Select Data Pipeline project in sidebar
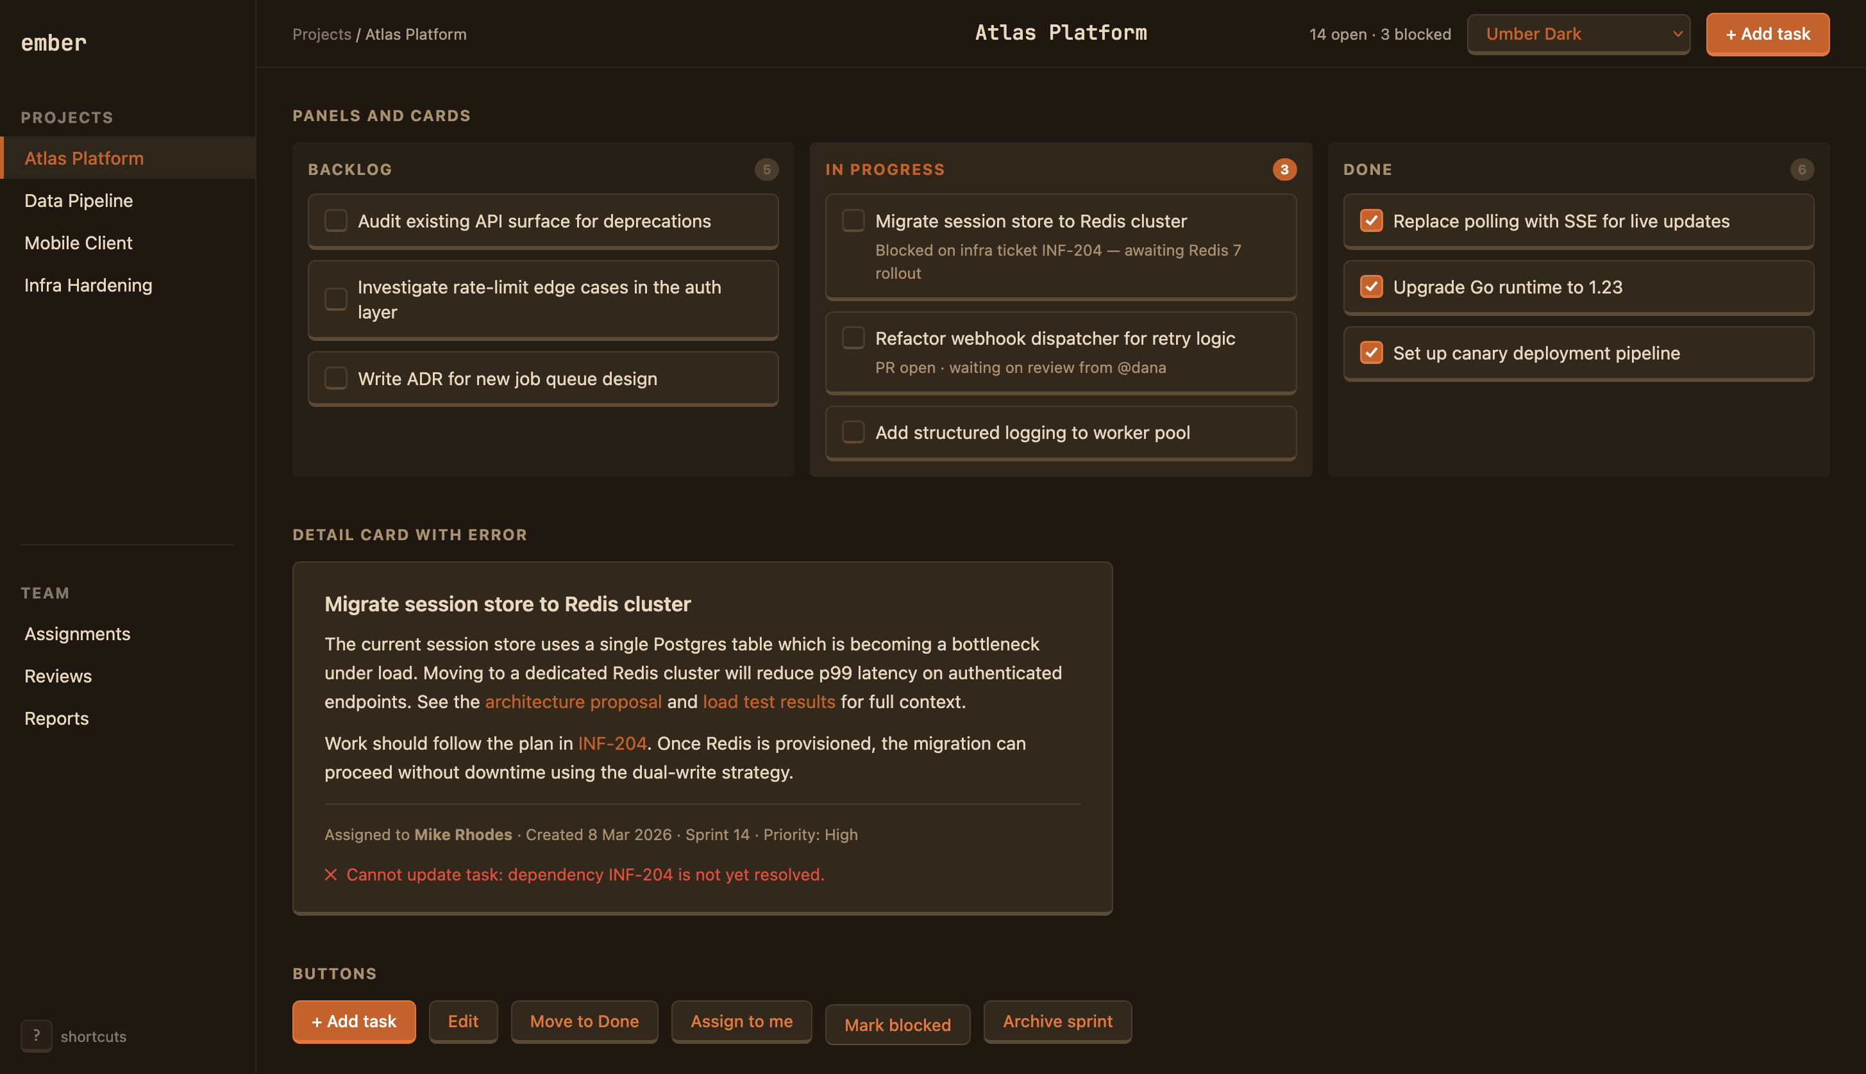Image resolution: width=1866 pixels, height=1074 pixels. coord(78,201)
